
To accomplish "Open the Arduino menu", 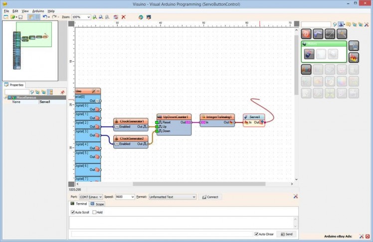I will click(38, 10).
